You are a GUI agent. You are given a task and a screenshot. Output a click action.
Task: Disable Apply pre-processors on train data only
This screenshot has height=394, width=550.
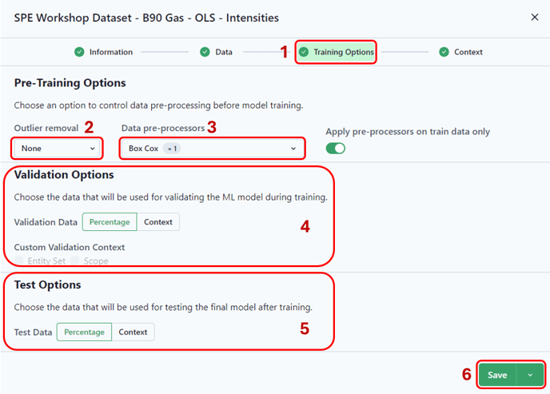click(335, 149)
